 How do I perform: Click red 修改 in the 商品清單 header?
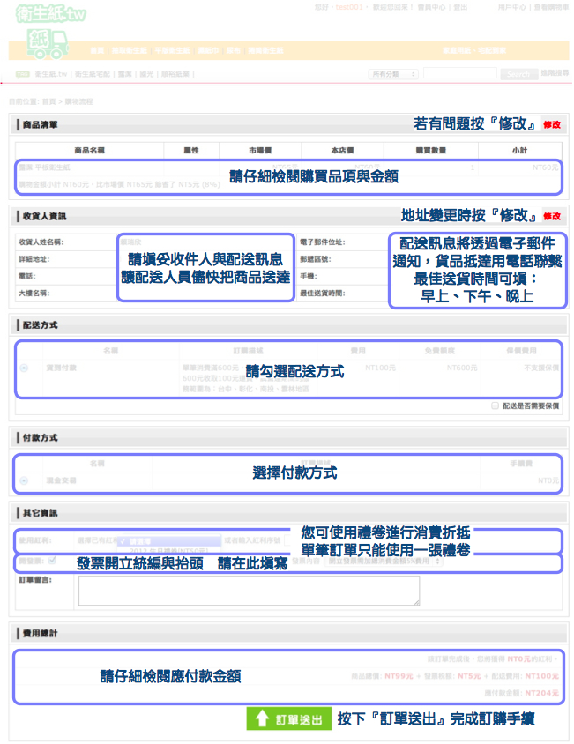coord(552,124)
